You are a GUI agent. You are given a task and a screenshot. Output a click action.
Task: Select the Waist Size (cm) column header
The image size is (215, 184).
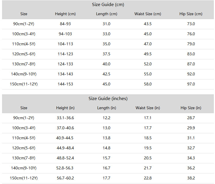[148, 14]
